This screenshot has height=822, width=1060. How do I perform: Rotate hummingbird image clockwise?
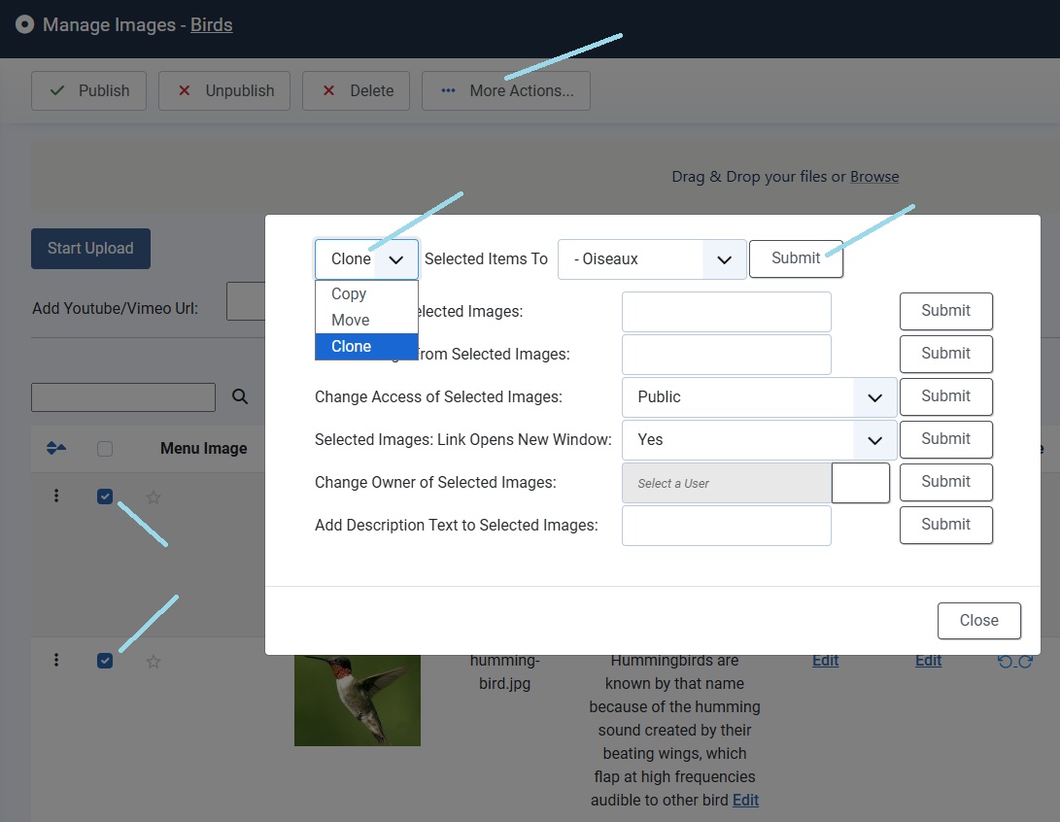point(1024,662)
